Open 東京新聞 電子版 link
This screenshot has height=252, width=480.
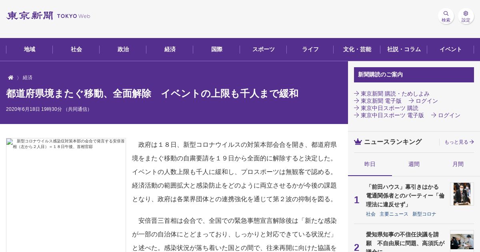[x=378, y=101]
